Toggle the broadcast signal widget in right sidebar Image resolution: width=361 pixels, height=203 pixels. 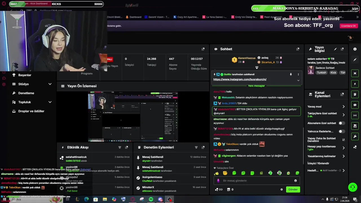point(355,115)
